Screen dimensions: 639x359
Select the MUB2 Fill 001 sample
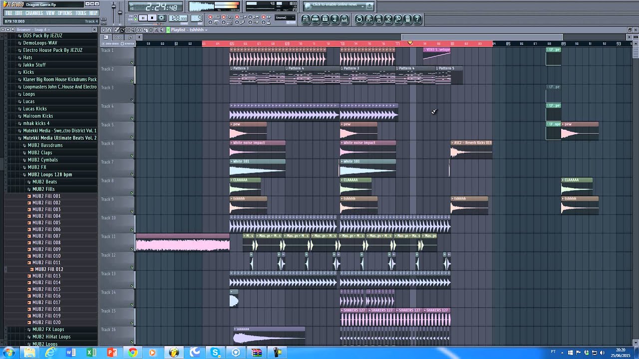(46, 196)
